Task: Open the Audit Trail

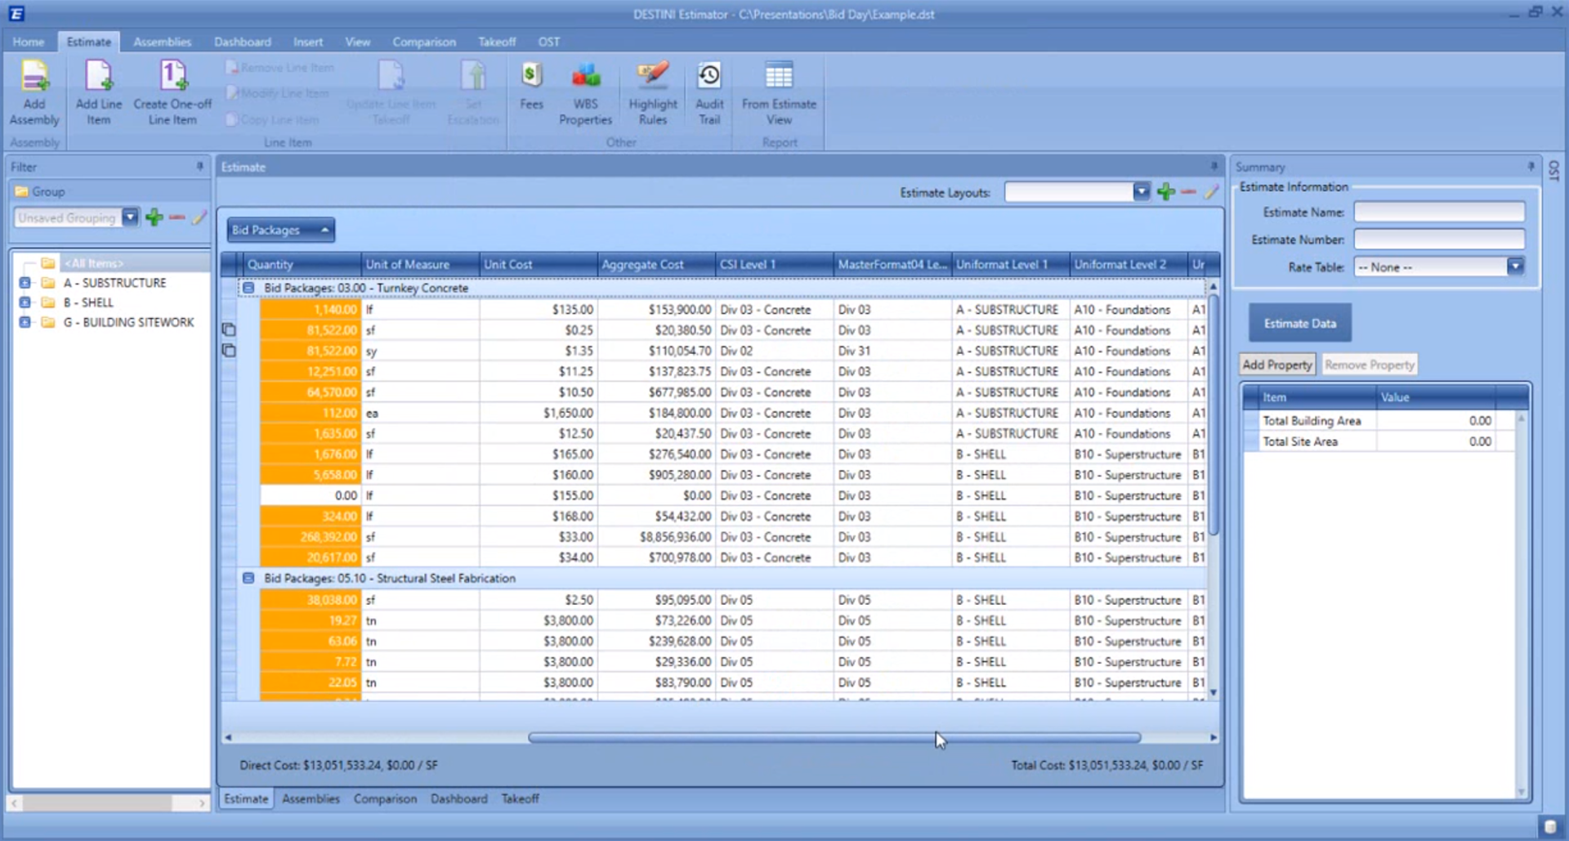Action: click(x=709, y=92)
